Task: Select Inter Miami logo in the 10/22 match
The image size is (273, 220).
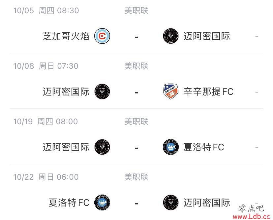Action: coord(171,202)
